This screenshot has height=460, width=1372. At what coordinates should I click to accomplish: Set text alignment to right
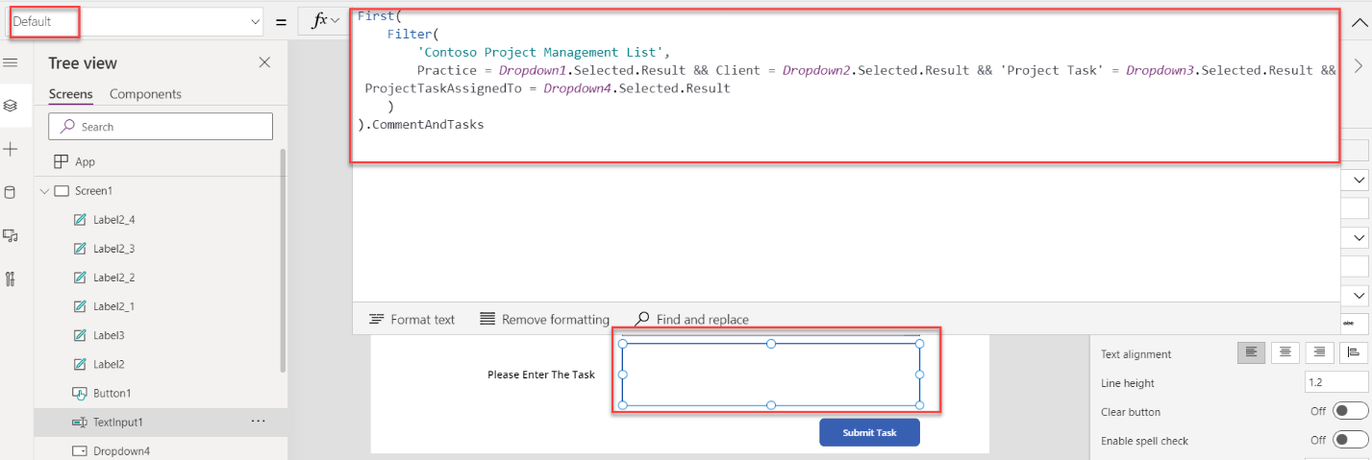pyautogui.click(x=1319, y=352)
